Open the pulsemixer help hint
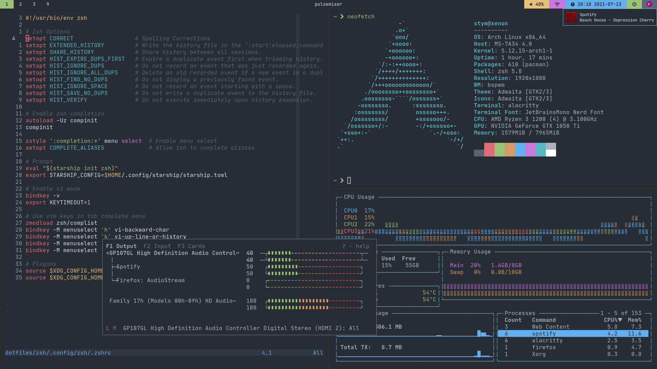The height and width of the screenshot is (369, 657). [x=356, y=246]
